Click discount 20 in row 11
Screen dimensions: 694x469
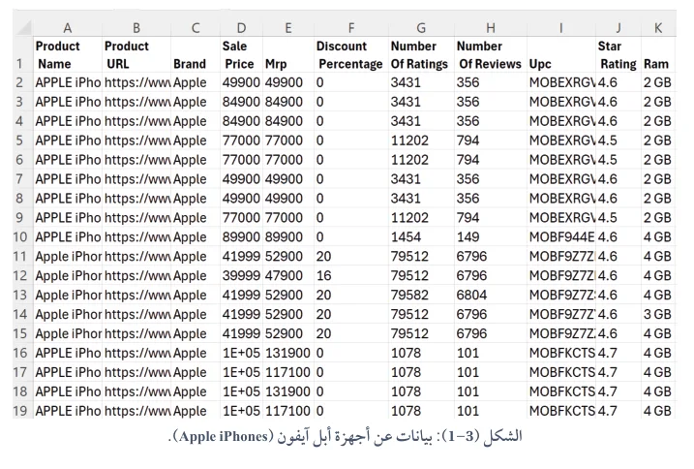click(x=351, y=257)
